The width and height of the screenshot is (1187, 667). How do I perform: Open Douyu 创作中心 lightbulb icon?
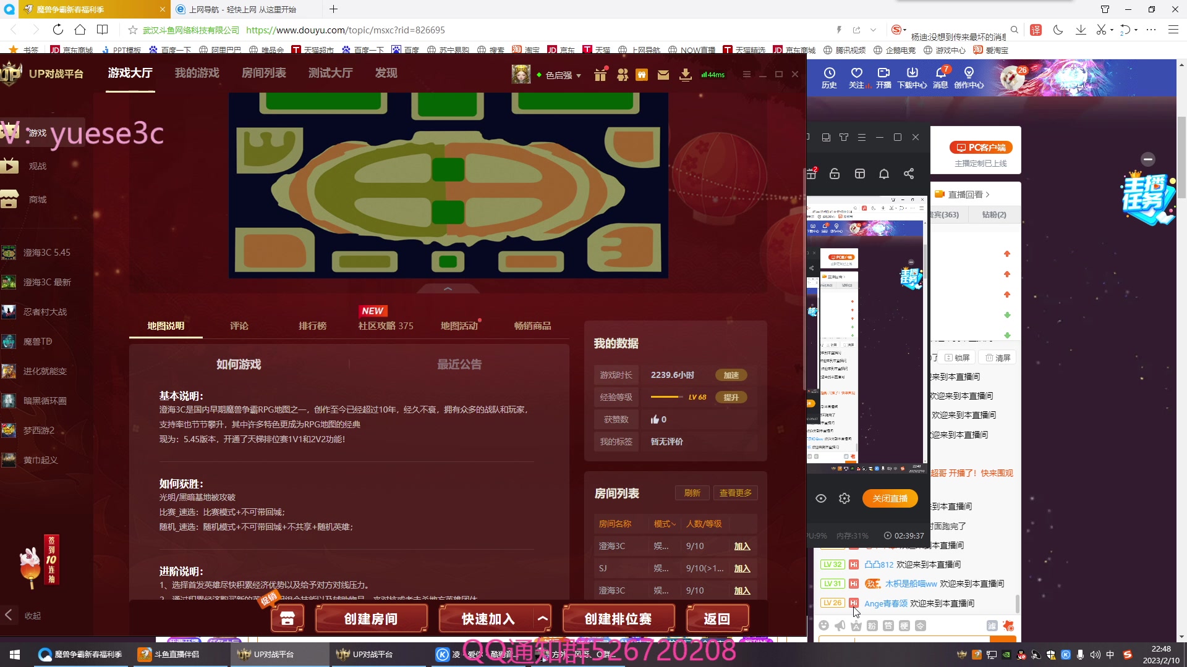(969, 78)
